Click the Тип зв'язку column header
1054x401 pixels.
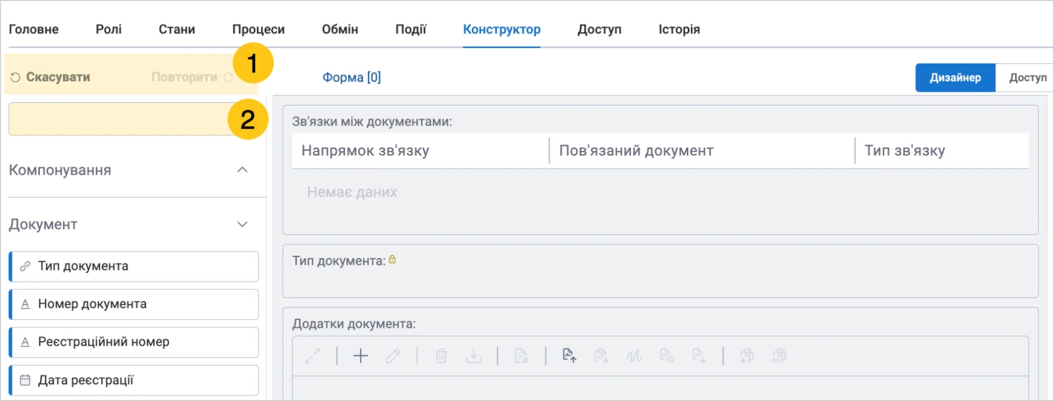tap(905, 151)
